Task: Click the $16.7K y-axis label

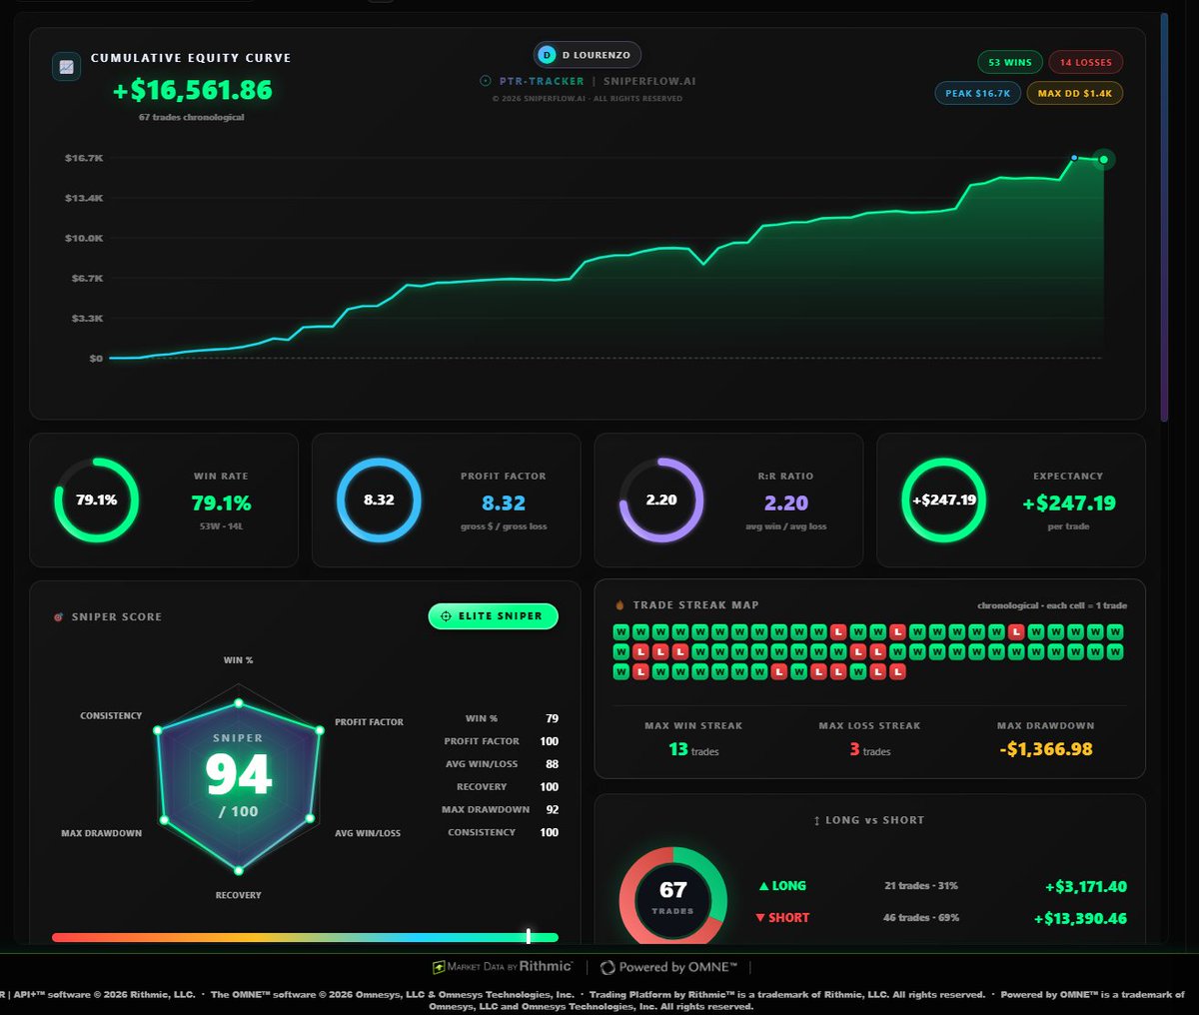Action: click(84, 158)
